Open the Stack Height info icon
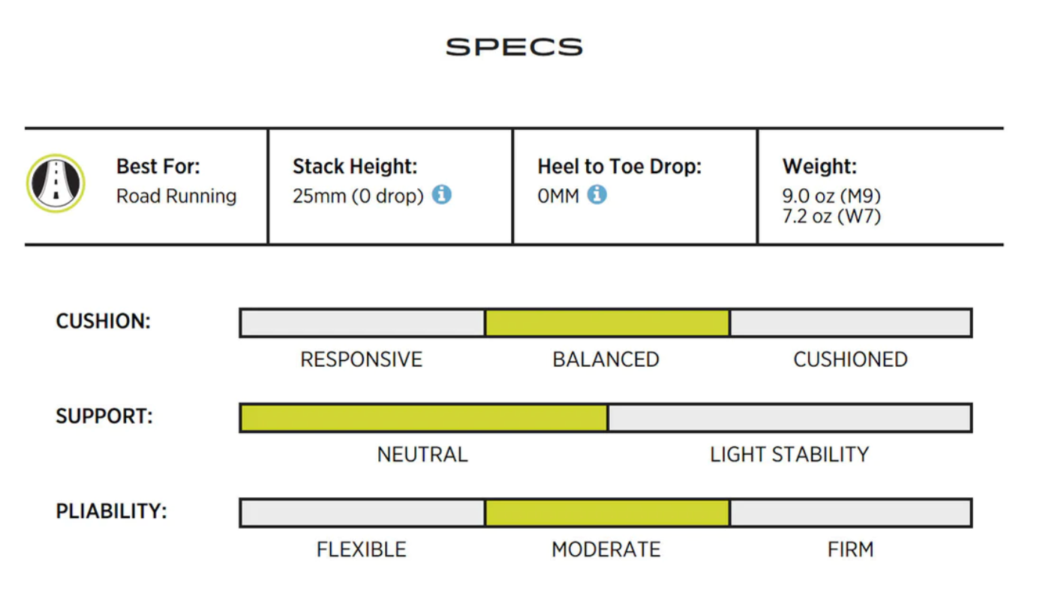The height and width of the screenshot is (615, 1040). 442,196
